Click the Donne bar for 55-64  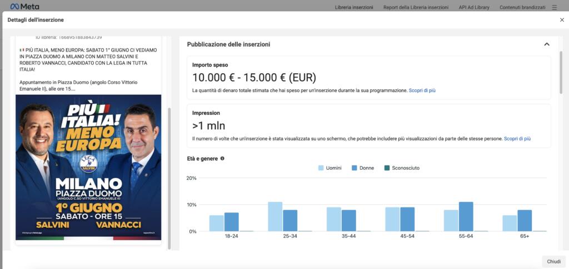point(466,216)
